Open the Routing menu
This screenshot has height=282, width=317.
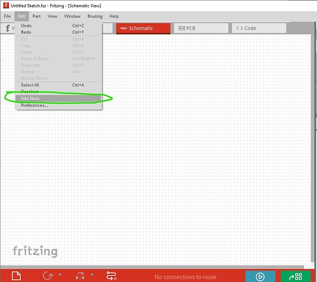point(95,16)
